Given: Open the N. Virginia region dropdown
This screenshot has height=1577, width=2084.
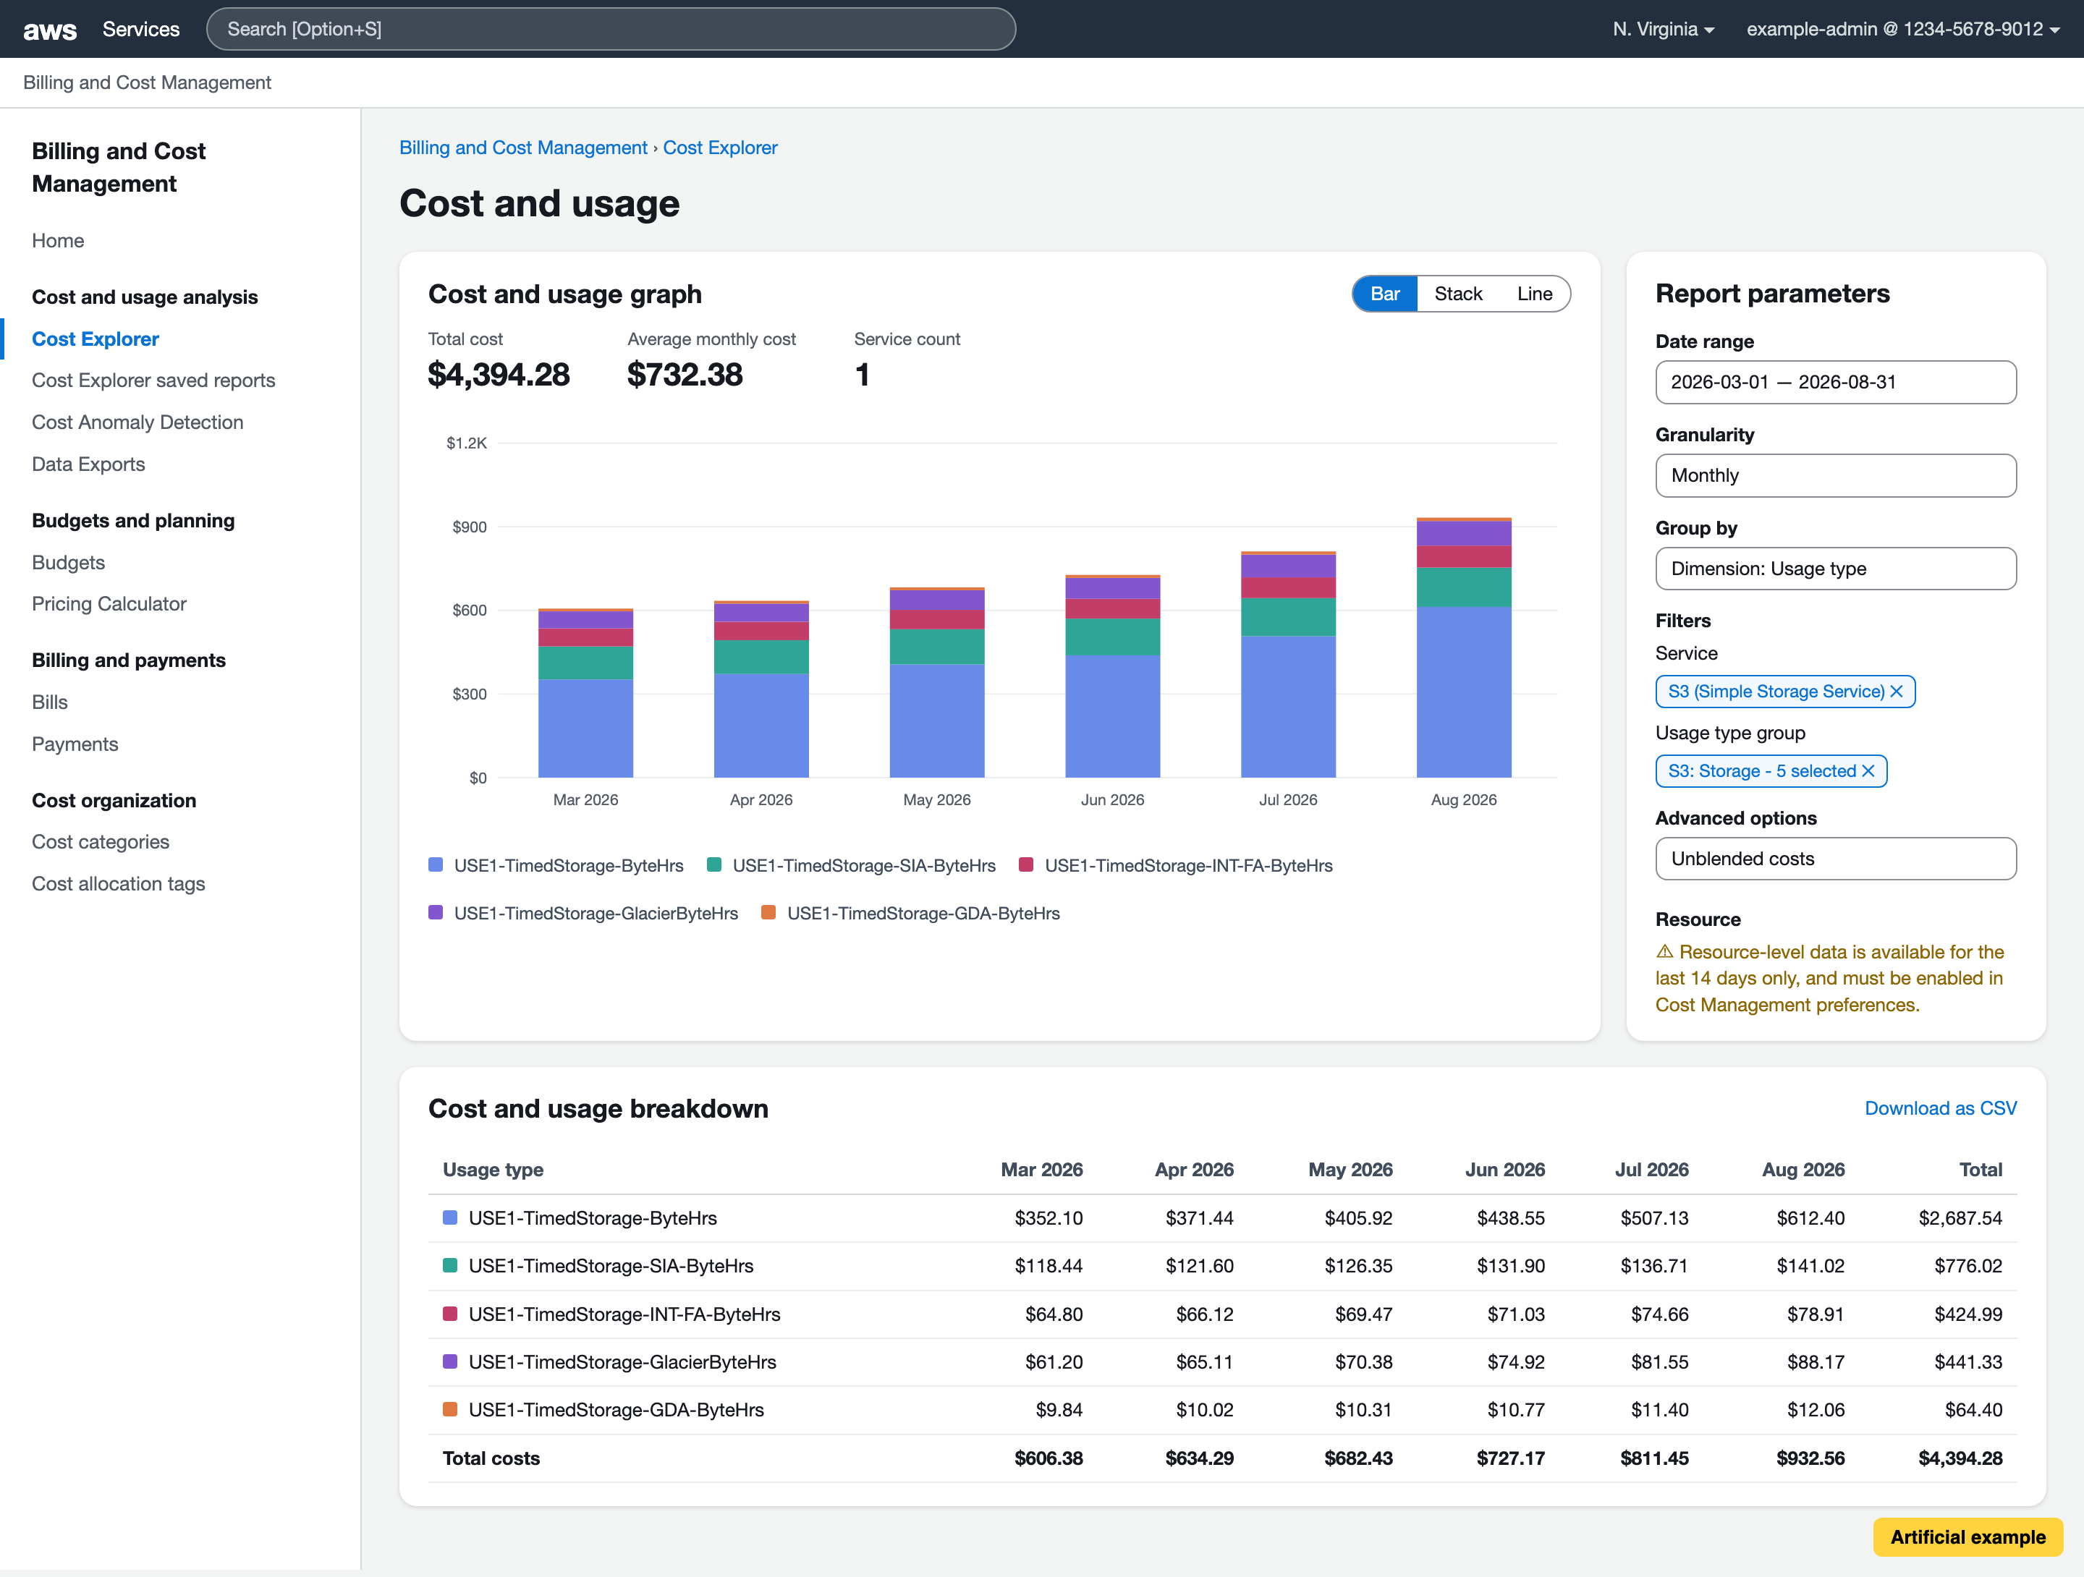Looking at the screenshot, I should (x=1663, y=29).
